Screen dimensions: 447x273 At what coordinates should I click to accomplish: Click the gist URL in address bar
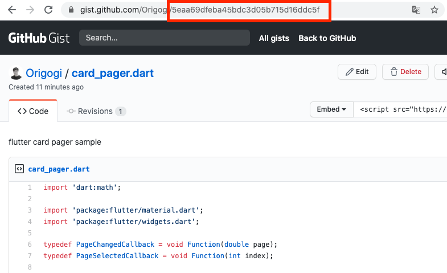(x=199, y=10)
